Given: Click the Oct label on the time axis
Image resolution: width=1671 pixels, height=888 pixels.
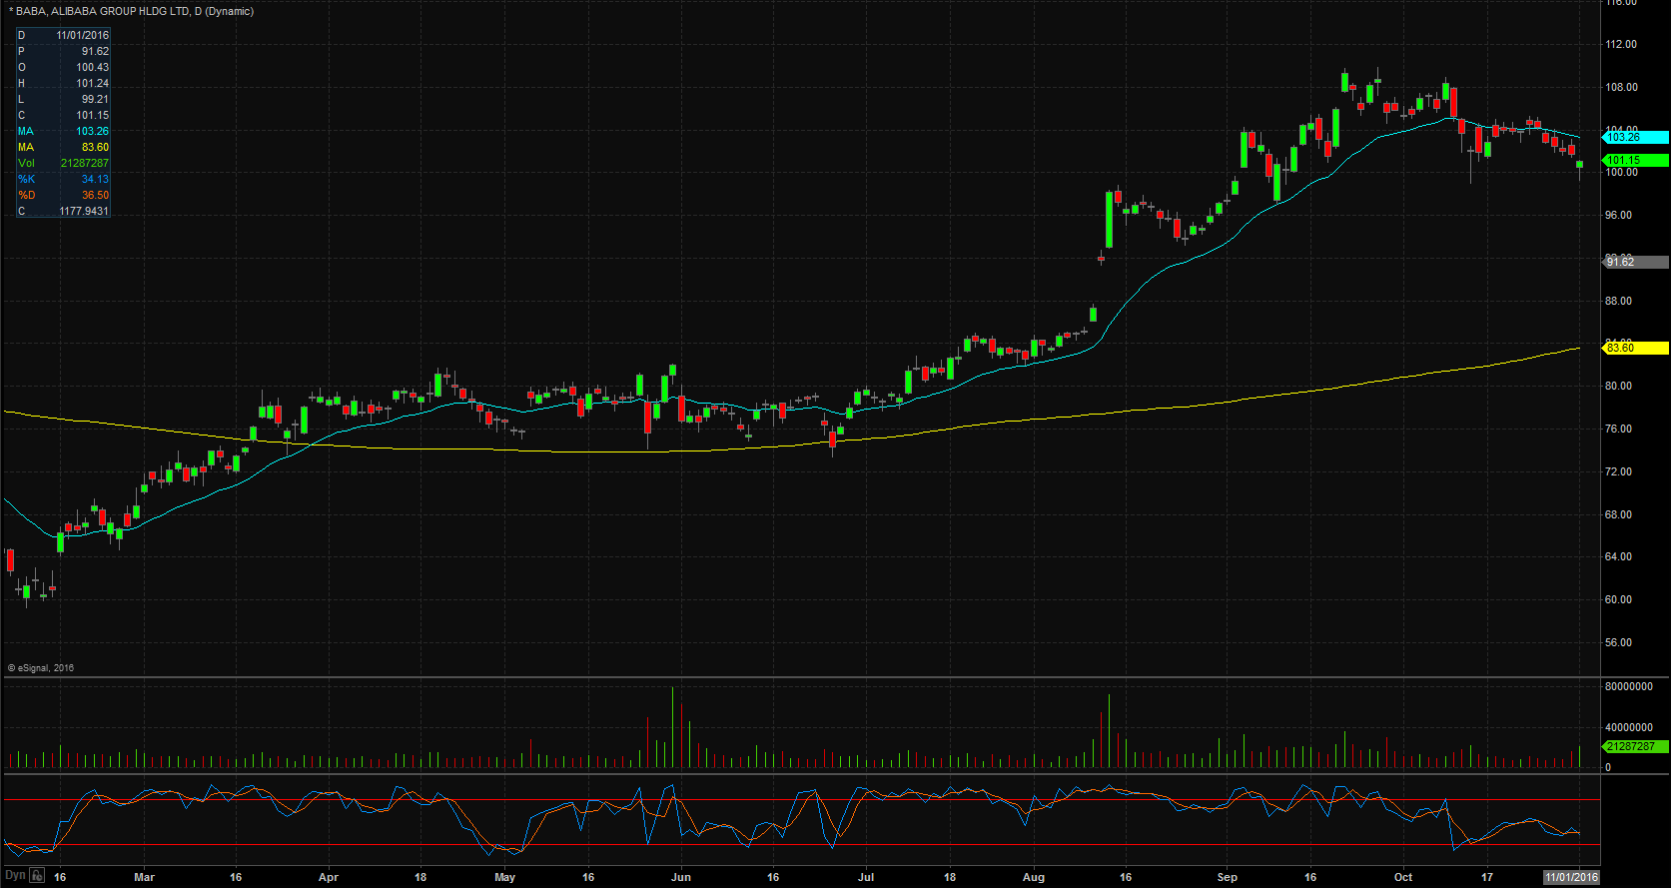Looking at the screenshot, I should 1403,877.
